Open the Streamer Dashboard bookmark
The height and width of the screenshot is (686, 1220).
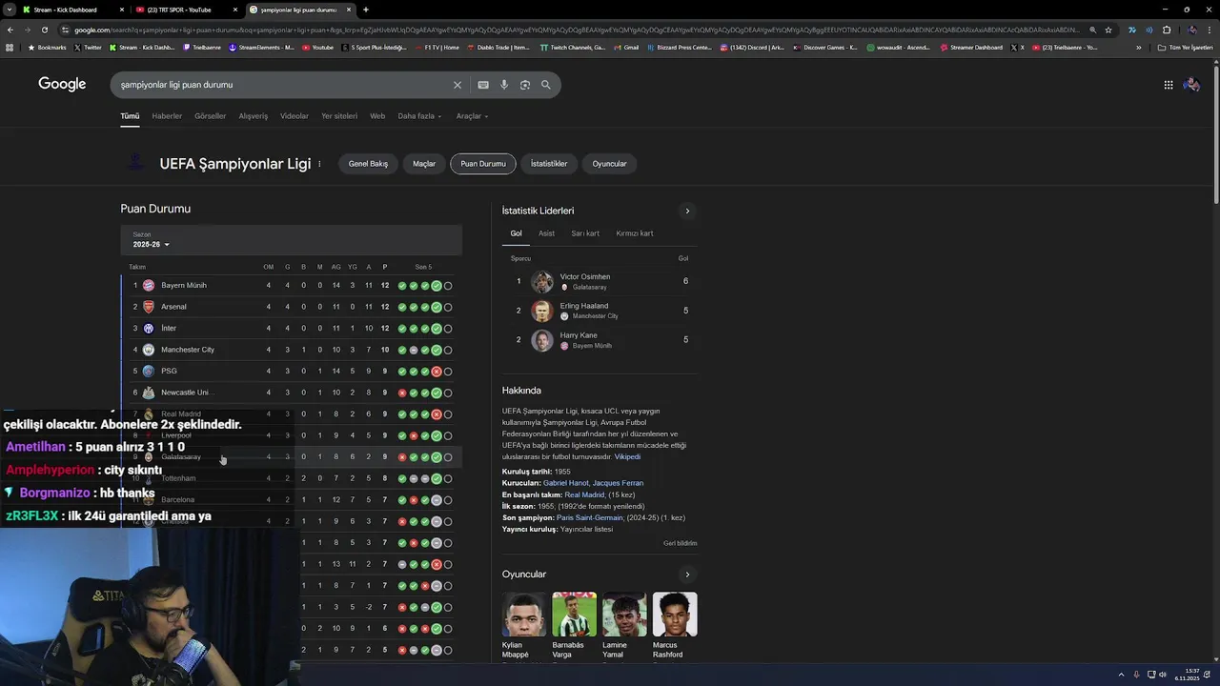[971, 47]
